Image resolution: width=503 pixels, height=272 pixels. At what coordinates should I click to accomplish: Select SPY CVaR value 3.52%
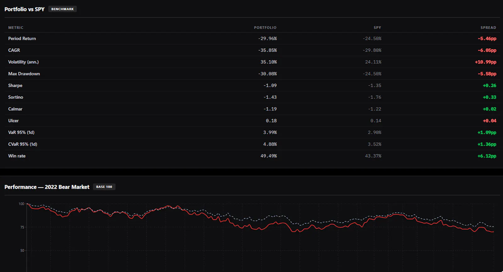(374, 144)
